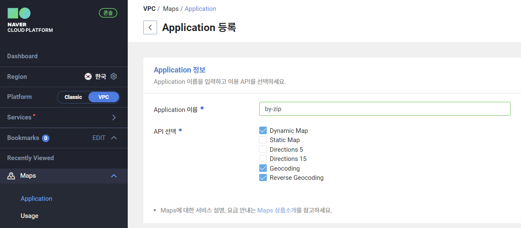This screenshot has height=228, width=521.
Task: Click the Application 정보 heading
Action: [x=180, y=70]
